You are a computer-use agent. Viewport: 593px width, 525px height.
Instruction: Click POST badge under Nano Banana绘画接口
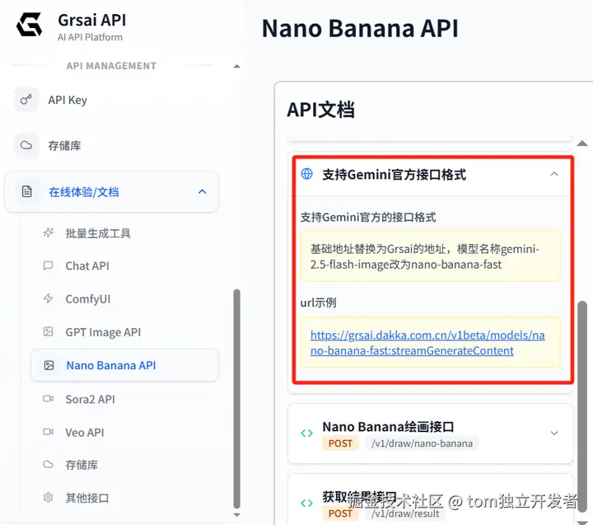[340, 443]
